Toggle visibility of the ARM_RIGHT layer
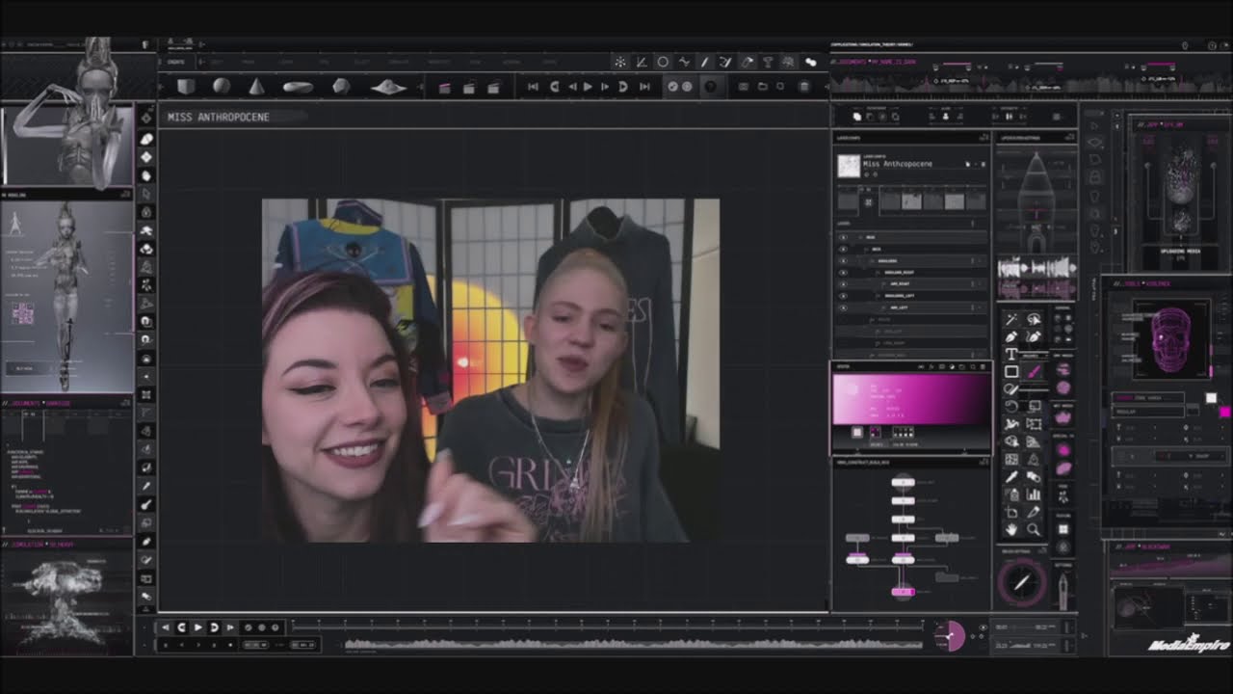 click(x=843, y=283)
